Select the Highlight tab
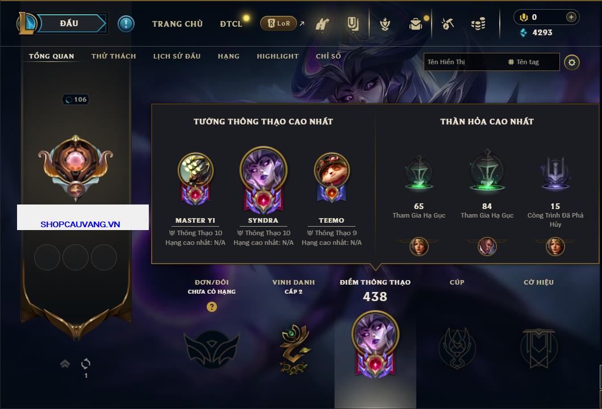The height and width of the screenshot is (409, 602). point(278,56)
